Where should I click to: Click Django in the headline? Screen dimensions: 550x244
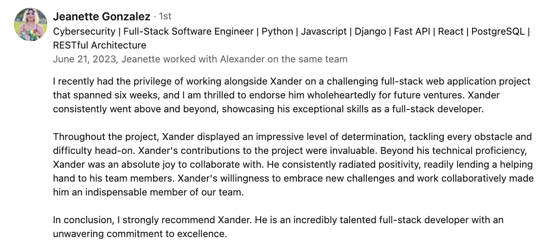(x=370, y=31)
